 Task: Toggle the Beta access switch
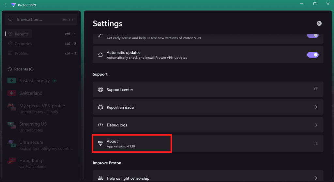coord(313,36)
